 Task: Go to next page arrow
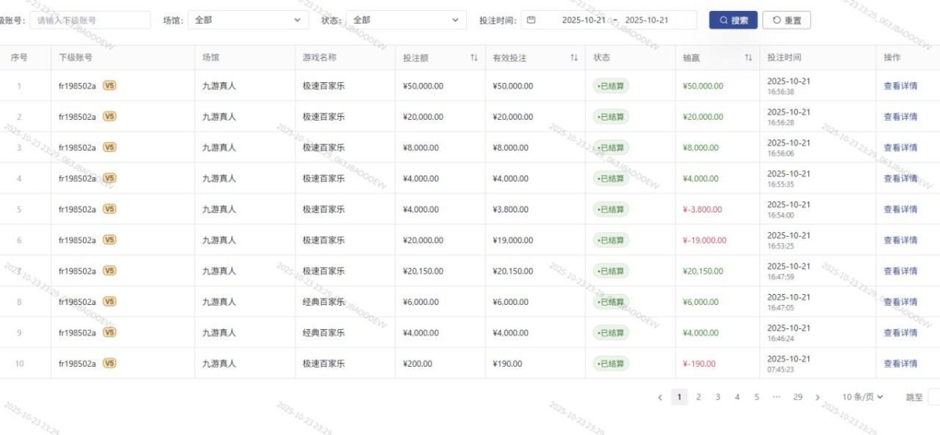click(x=817, y=397)
